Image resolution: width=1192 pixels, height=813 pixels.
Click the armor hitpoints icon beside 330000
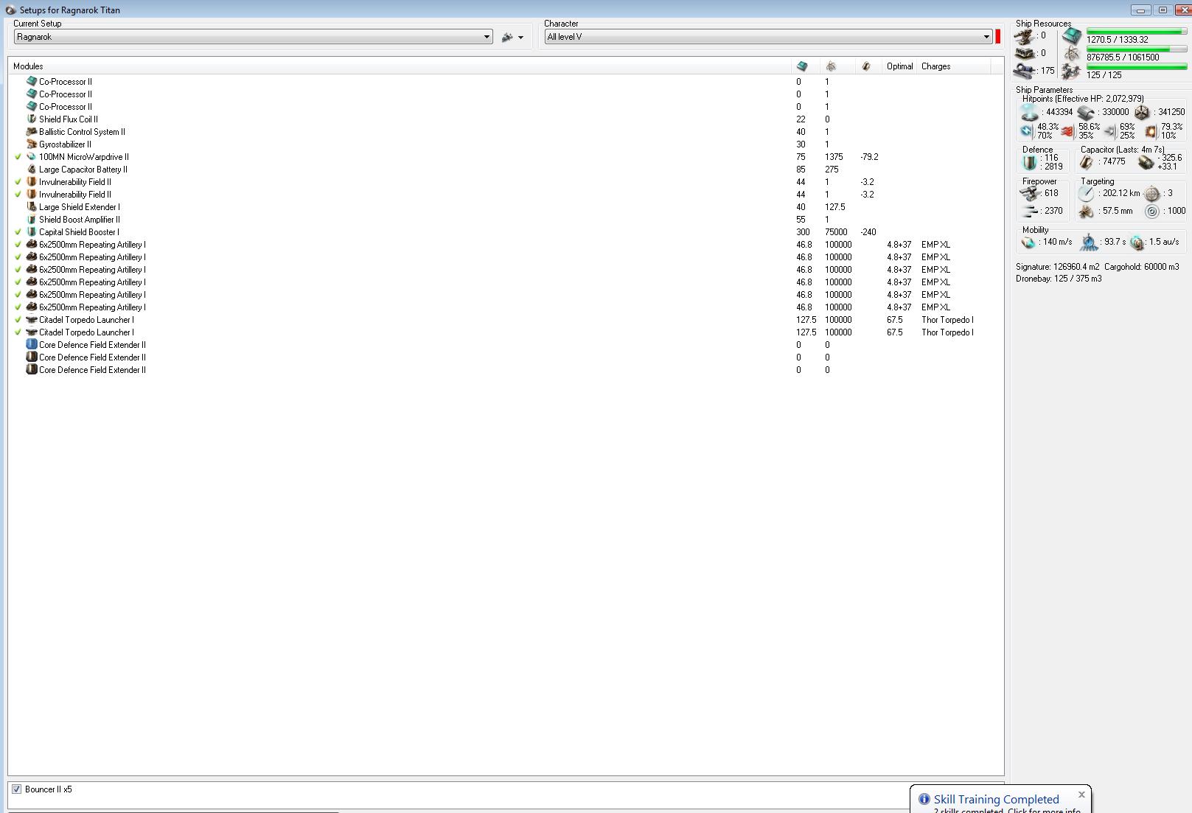pos(1086,112)
